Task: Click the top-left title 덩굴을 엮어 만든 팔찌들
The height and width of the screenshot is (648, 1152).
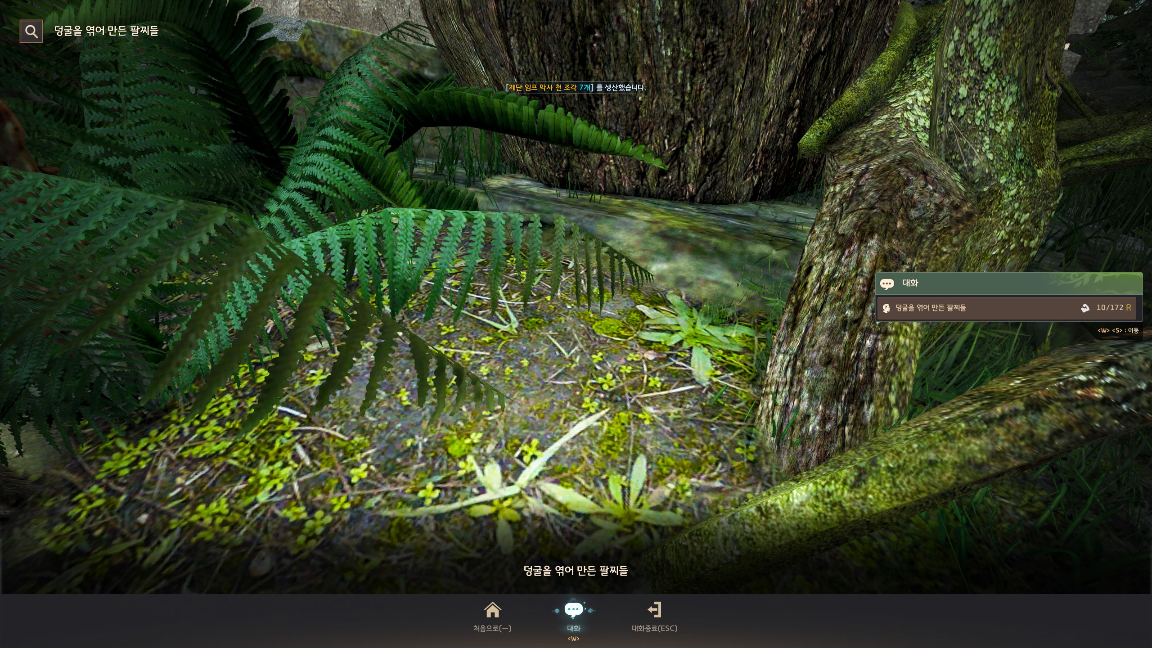Action: tap(106, 31)
